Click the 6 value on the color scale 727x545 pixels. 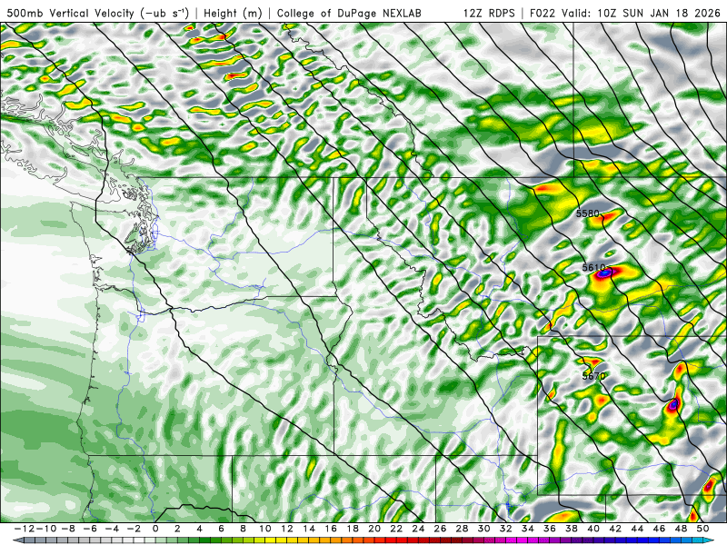pos(221,529)
